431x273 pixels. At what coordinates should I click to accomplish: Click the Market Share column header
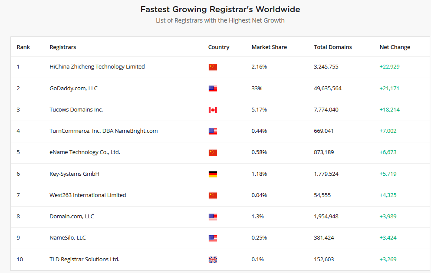coord(269,47)
